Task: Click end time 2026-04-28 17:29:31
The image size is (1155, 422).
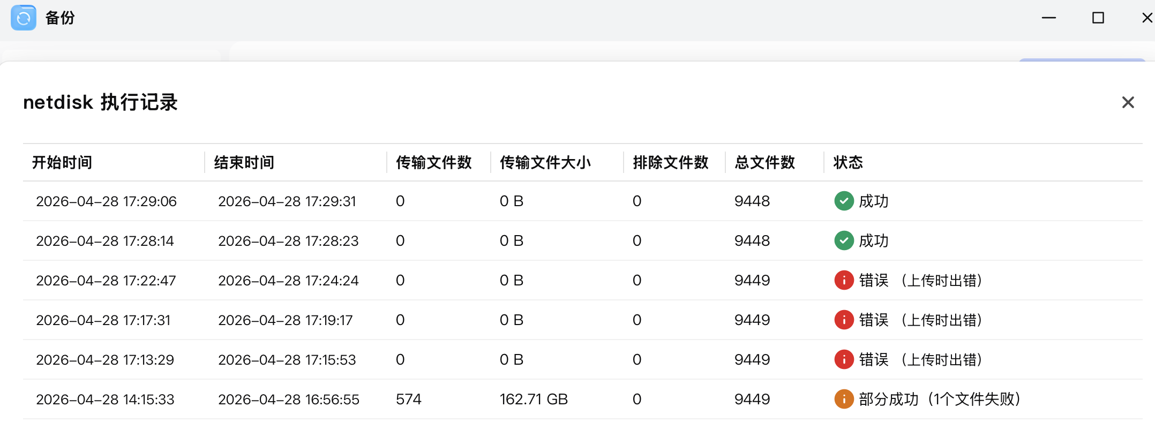Action: [x=287, y=201]
